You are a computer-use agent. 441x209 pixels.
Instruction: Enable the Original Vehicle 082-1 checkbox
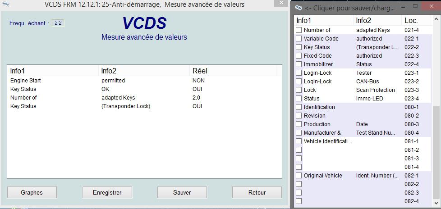299,176
